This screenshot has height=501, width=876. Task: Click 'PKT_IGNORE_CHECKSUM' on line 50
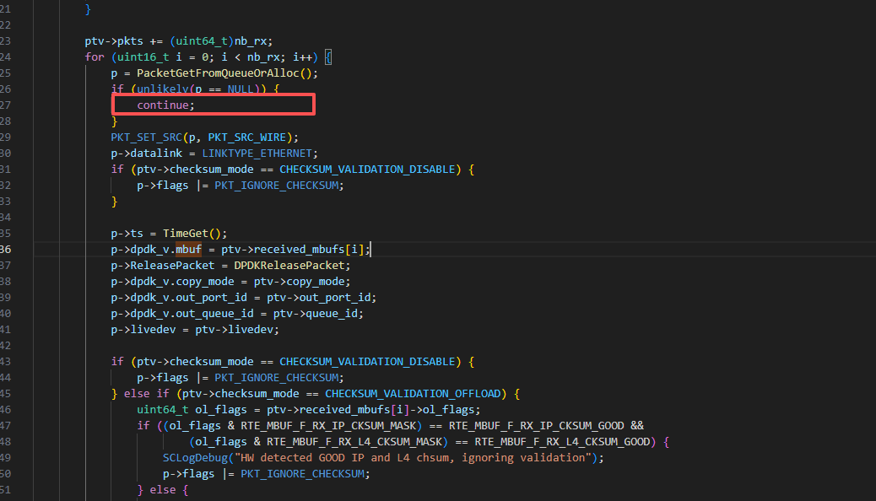pos(303,474)
